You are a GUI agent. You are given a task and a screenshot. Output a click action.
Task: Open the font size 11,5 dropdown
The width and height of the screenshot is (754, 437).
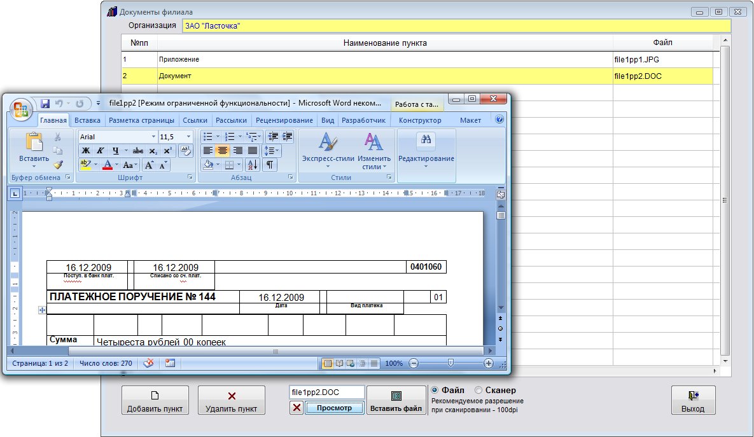pyautogui.click(x=188, y=137)
